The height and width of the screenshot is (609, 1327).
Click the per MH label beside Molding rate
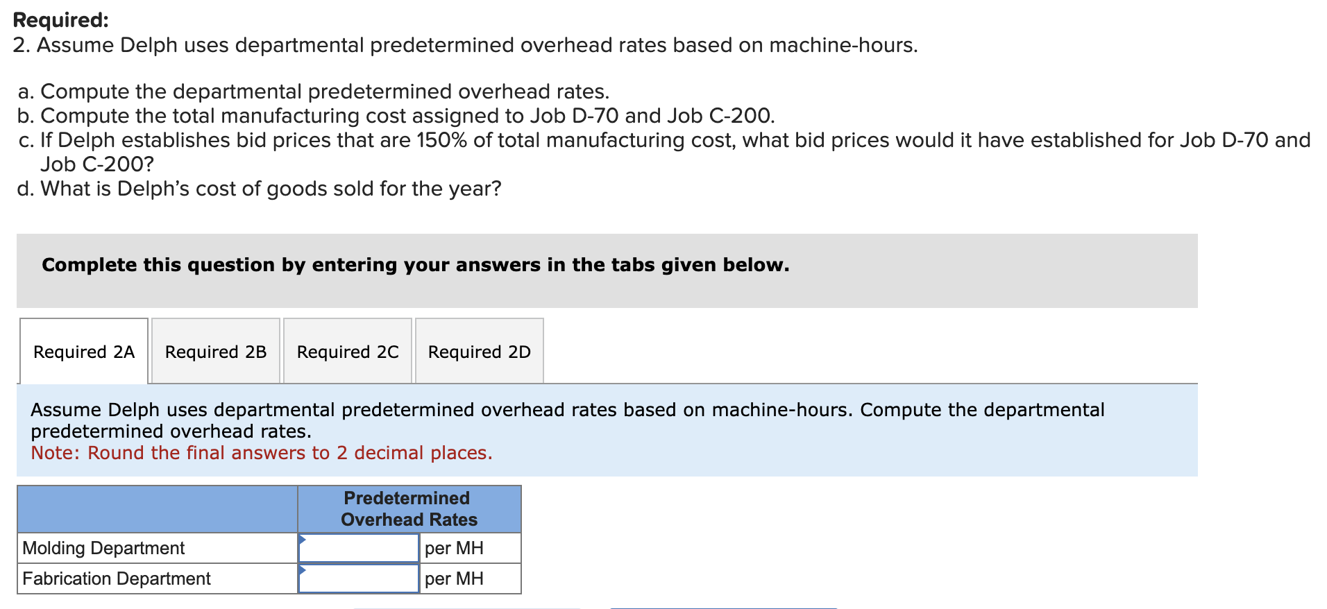tap(453, 547)
